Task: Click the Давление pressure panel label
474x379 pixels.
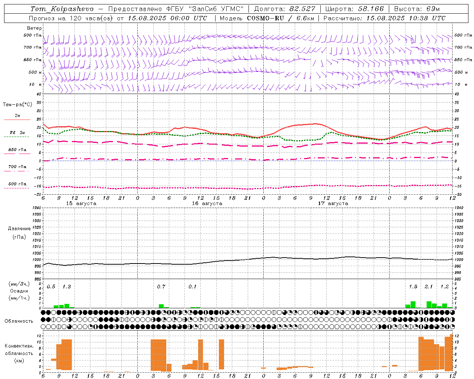Action: click(x=19, y=229)
